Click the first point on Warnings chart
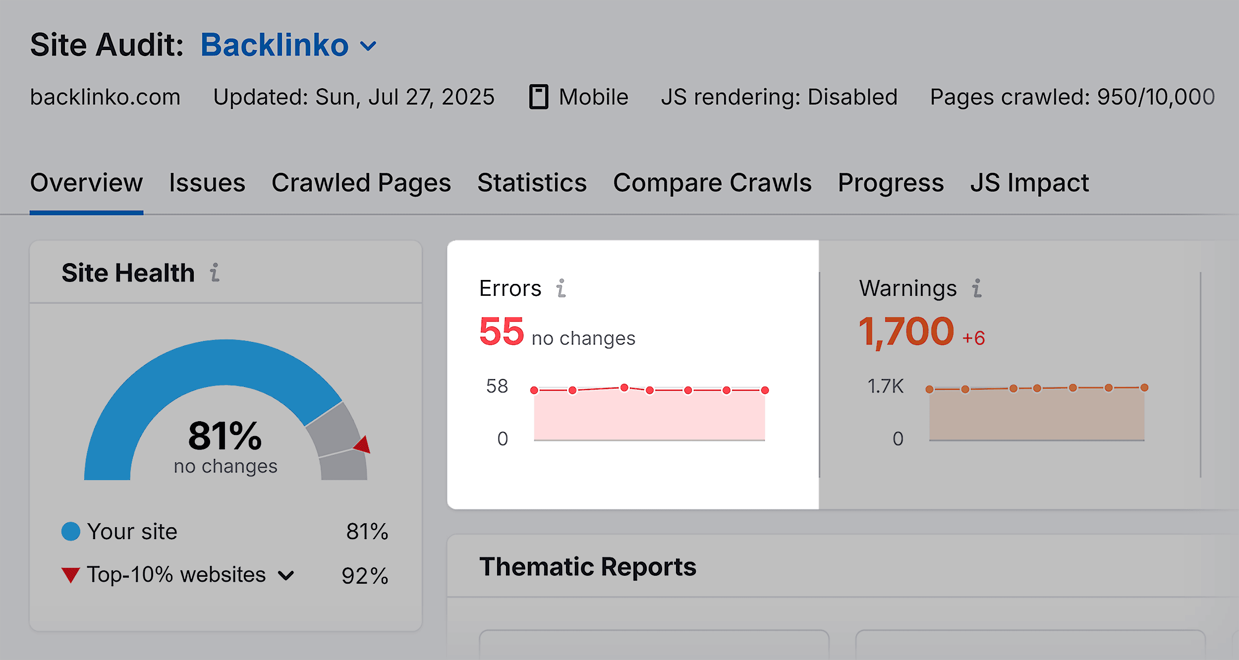This screenshot has width=1239, height=660. pos(930,389)
